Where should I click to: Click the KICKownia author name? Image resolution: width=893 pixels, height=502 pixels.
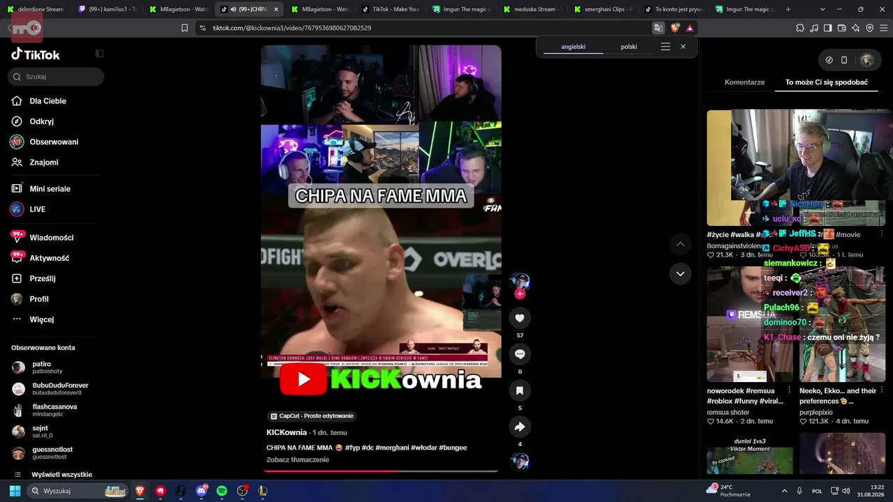pos(287,432)
